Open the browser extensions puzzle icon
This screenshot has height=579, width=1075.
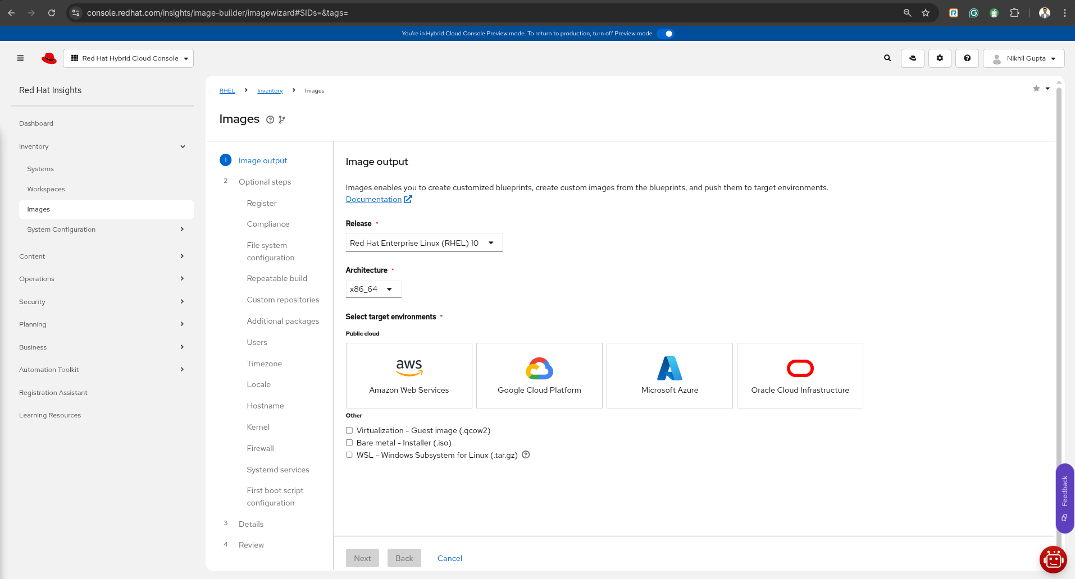(x=1014, y=13)
